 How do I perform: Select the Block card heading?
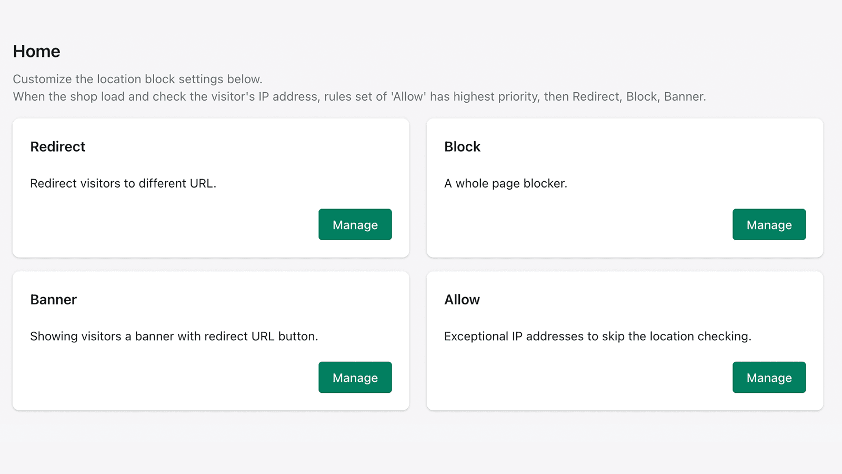[462, 146]
